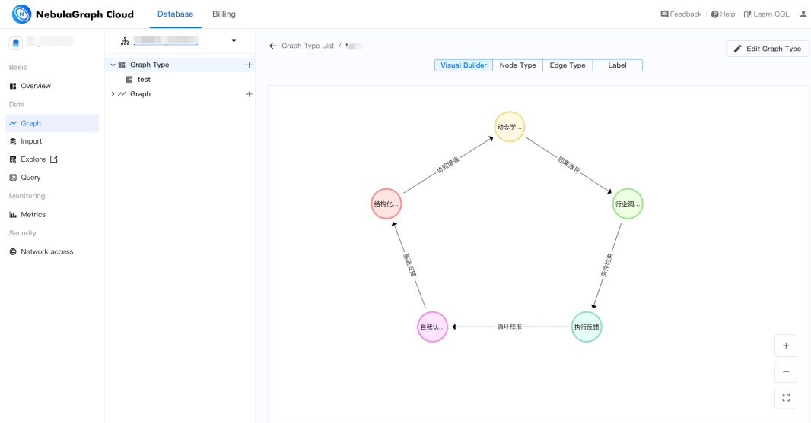Image resolution: width=811 pixels, height=423 pixels.
Task: Add a new Graph with plus icon
Action: (x=249, y=94)
